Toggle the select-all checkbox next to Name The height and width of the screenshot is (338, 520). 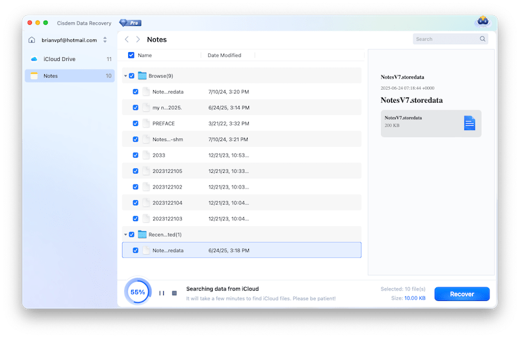131,55
